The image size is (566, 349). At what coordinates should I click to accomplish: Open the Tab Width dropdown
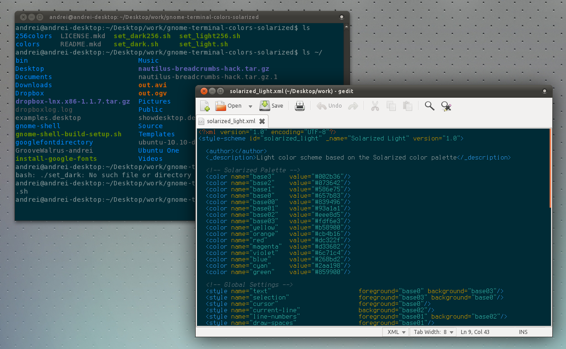point(433,332)
